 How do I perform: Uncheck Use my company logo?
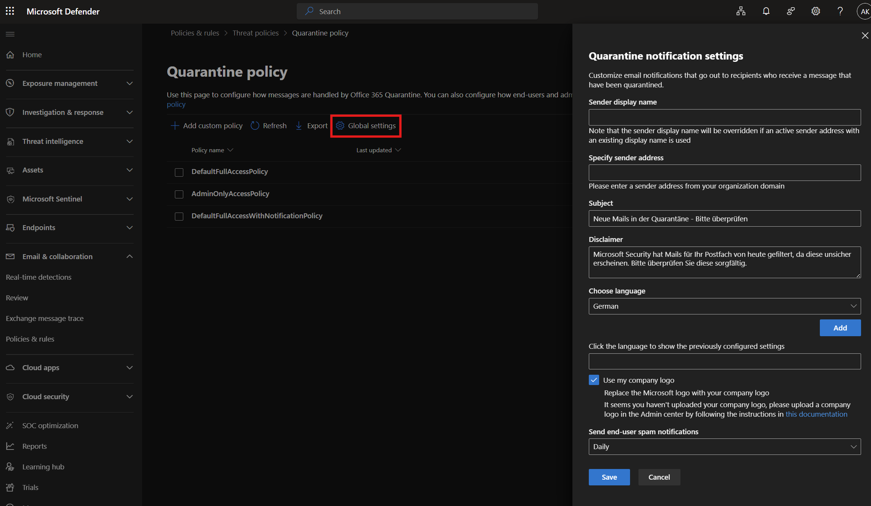point(594,380)
